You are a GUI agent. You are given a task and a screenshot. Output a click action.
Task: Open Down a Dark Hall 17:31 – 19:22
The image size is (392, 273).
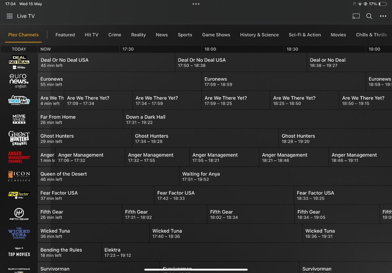(258, 119)
